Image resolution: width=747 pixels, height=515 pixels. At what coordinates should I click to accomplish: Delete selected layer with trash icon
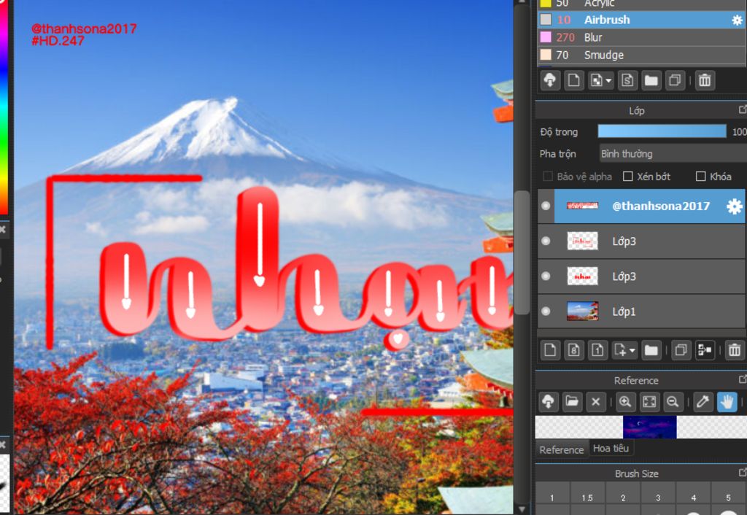coord(734,351)
